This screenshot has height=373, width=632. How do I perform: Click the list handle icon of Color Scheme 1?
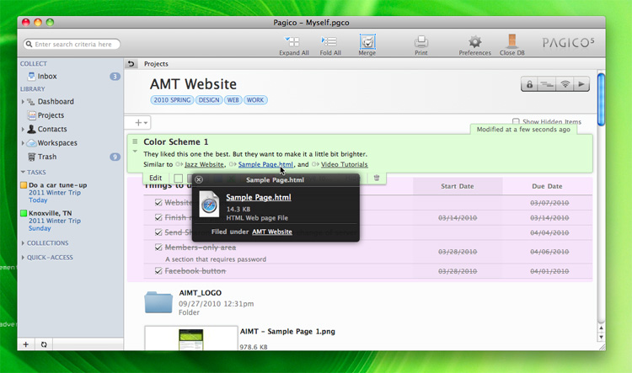(x=135, y=141)
